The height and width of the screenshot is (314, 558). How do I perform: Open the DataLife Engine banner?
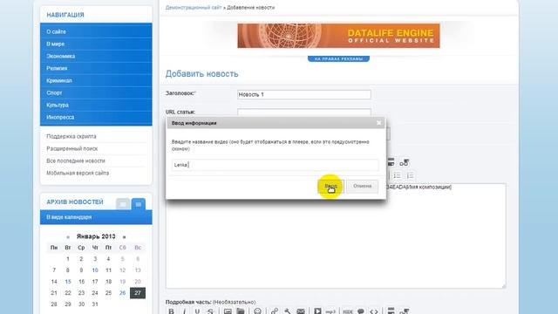pos(338,36)
